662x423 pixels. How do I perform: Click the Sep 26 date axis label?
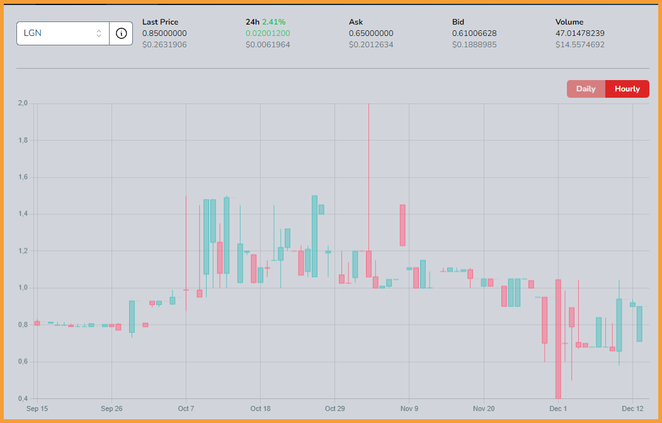tap(111, 409)
